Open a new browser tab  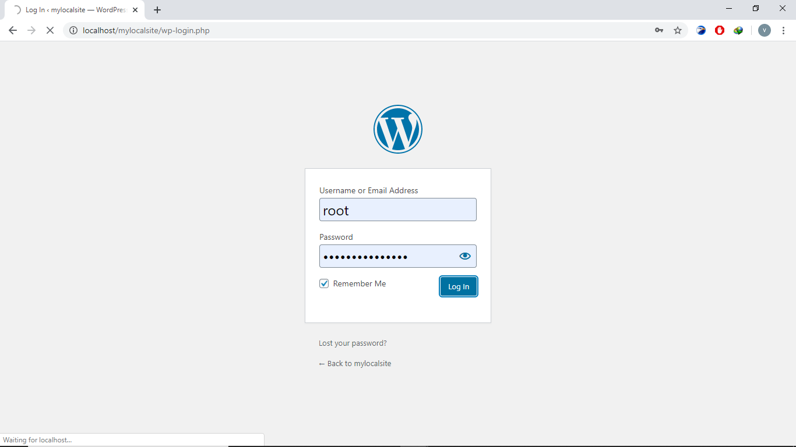tap(157, 10)
